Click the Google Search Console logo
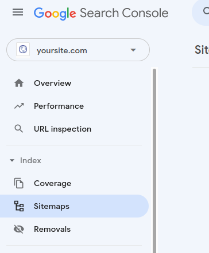 pos(101,13)
